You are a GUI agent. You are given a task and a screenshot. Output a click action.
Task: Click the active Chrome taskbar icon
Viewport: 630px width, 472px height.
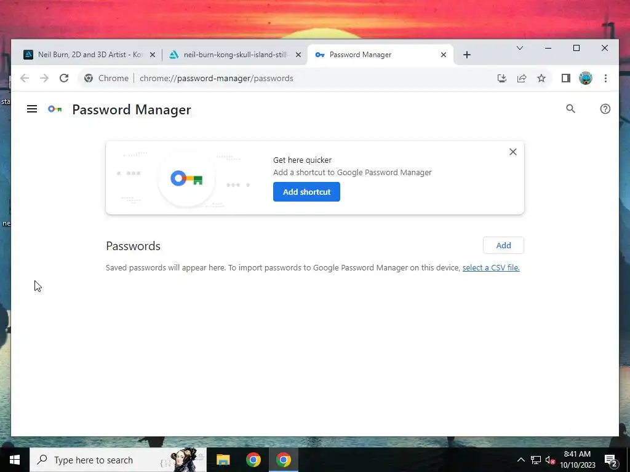[283, 460]
